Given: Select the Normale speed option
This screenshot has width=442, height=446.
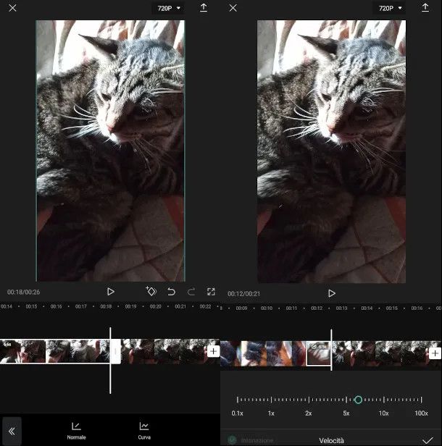Looking at the screenshot, I should (x=76, y=430).
